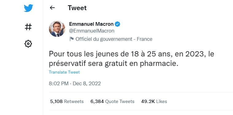View the 6,384 Quote Tweets list
233x115 pixels.
(x=112, y=102)
